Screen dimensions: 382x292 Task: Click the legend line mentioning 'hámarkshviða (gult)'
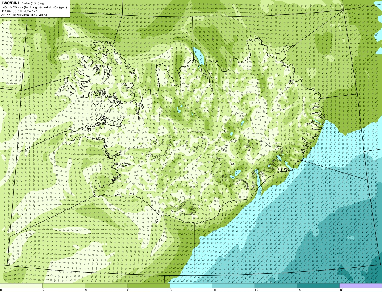click(34, 7)
